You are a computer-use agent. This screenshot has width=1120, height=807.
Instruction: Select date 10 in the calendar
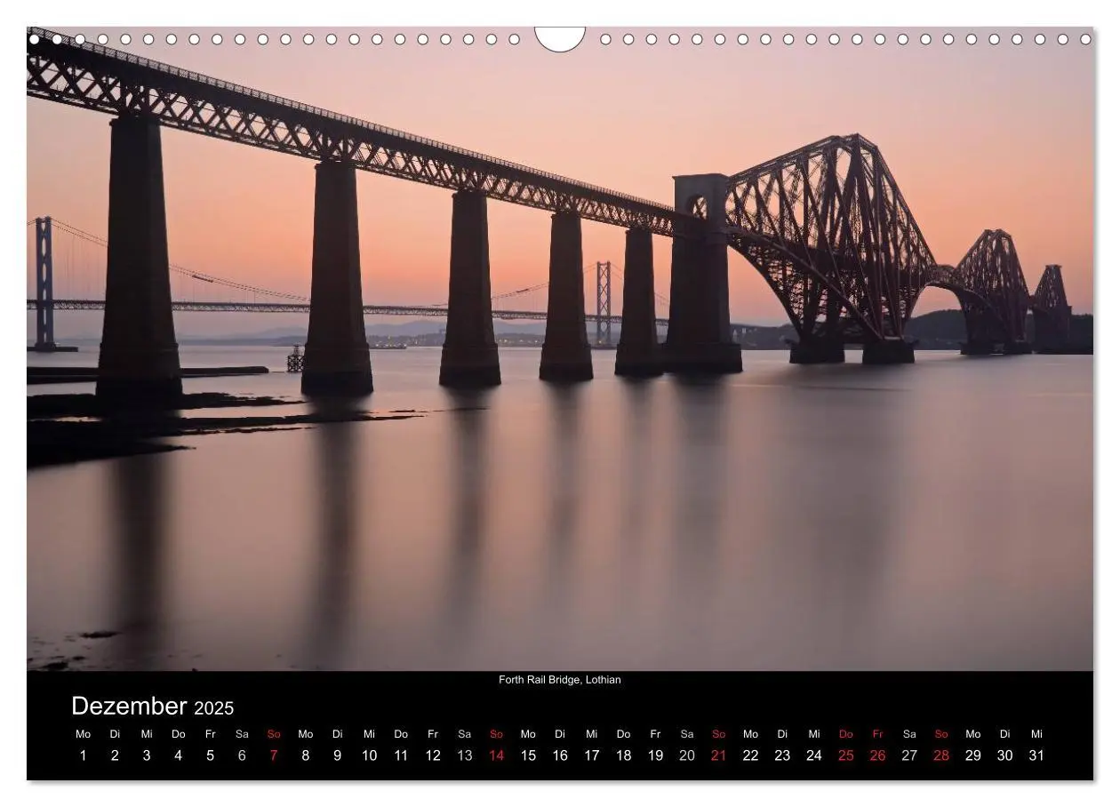click(x=369, y=755)
